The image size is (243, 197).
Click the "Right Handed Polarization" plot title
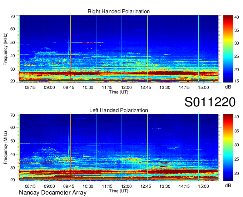click(x=119, y=11)
